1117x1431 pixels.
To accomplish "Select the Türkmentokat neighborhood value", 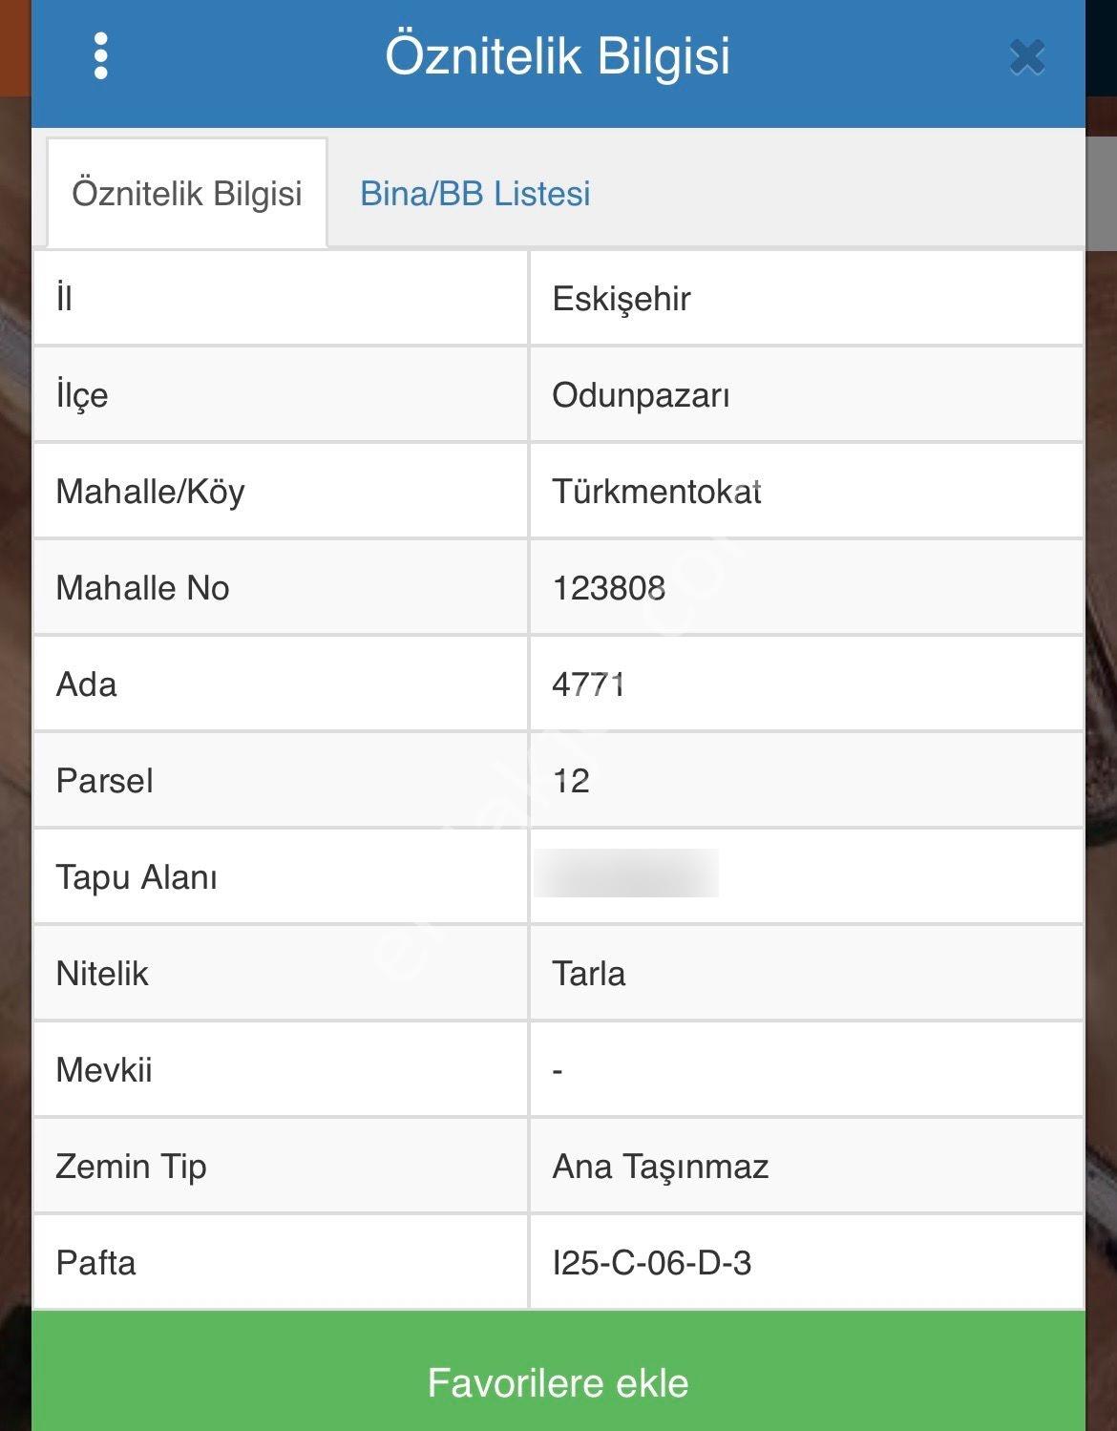I will pyautogui.click(x=657, y=492).
